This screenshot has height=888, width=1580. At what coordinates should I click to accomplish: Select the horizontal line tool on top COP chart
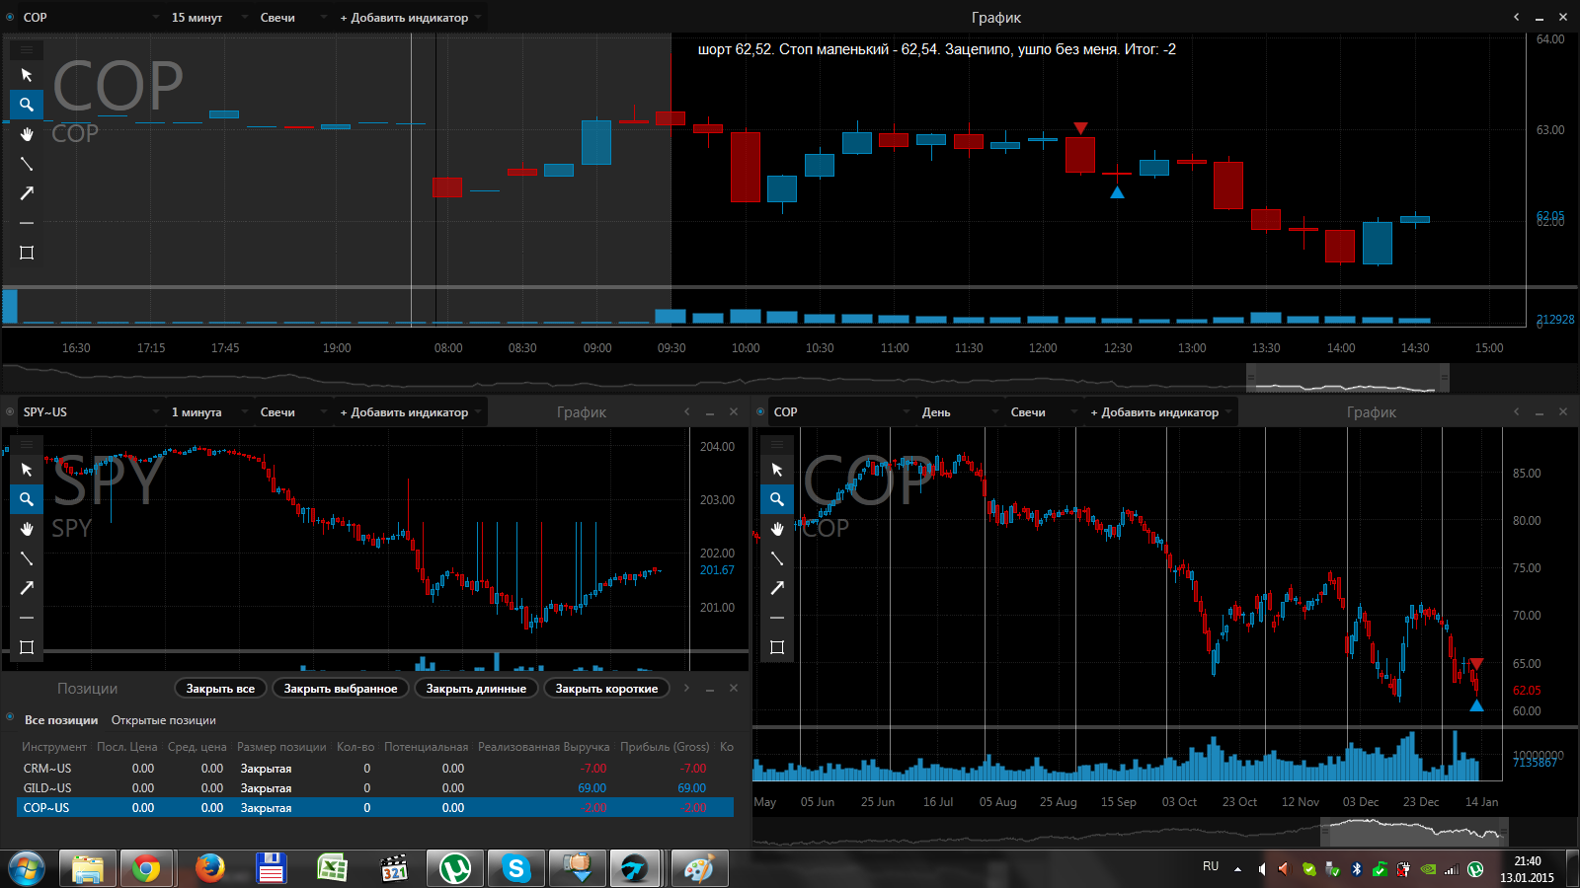point(27,223)
